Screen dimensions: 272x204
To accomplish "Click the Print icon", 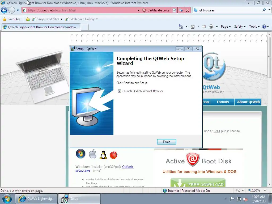I will point(211,27).
